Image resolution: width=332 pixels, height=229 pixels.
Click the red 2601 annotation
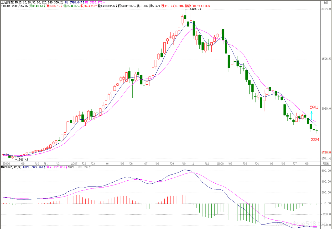click(x=314, y=107)
